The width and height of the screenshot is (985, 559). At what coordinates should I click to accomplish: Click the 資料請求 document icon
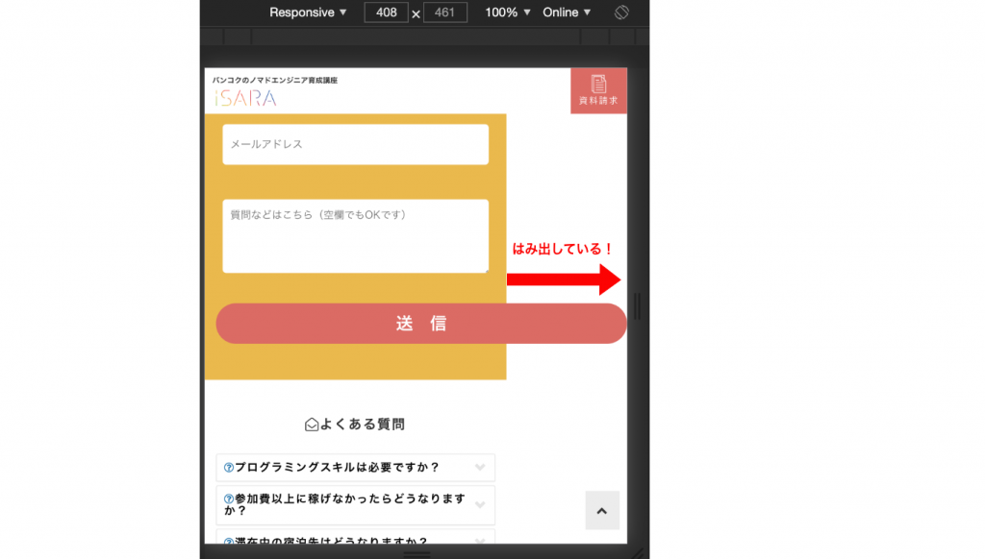(x=598, y=85)
